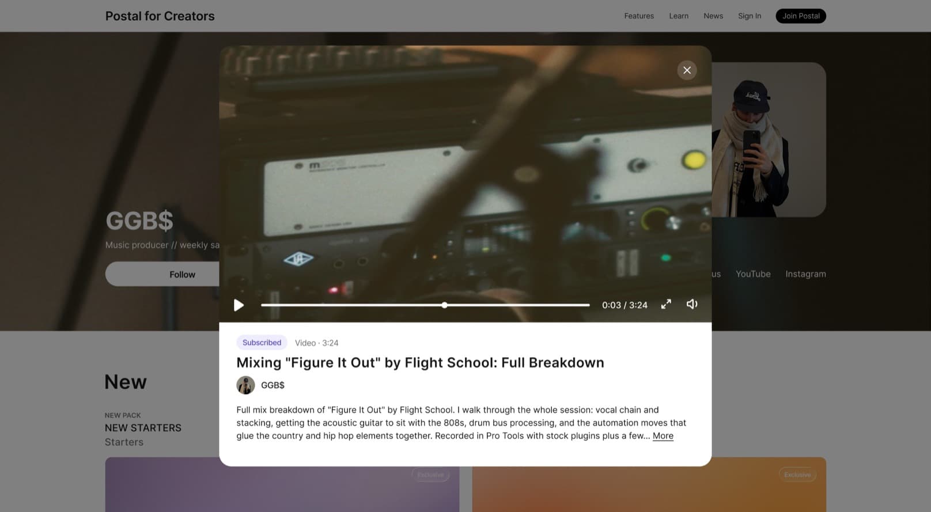Image resolution: width=931 pixels, height=512 pixels.
Task: Click the 0:03 / 3:24 time display
Action: point(625,305)
